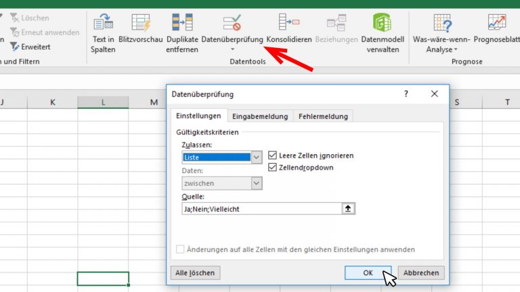Open the Datenüberprüfung dropdown arrow in ribbon
This screenshot has height=292, width=520.
tap(232, 49)
